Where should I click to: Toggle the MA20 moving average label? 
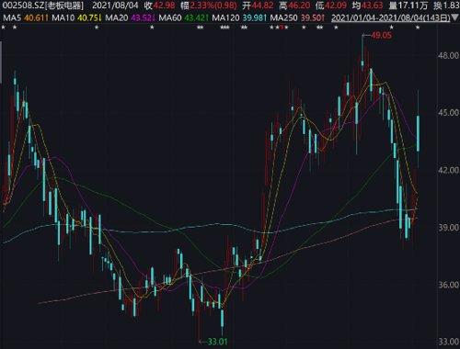click(x=116, y=17)
